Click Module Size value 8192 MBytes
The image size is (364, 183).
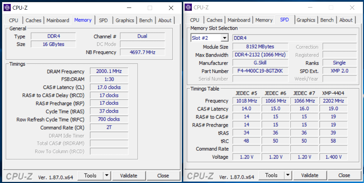point(260,47)
